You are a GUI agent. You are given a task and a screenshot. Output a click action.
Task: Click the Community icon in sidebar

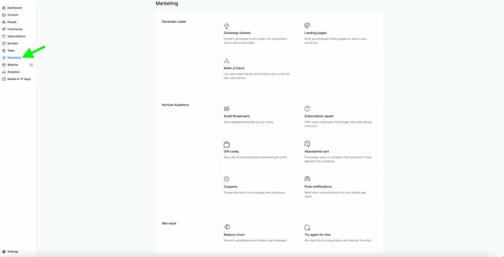coord(4,29)
